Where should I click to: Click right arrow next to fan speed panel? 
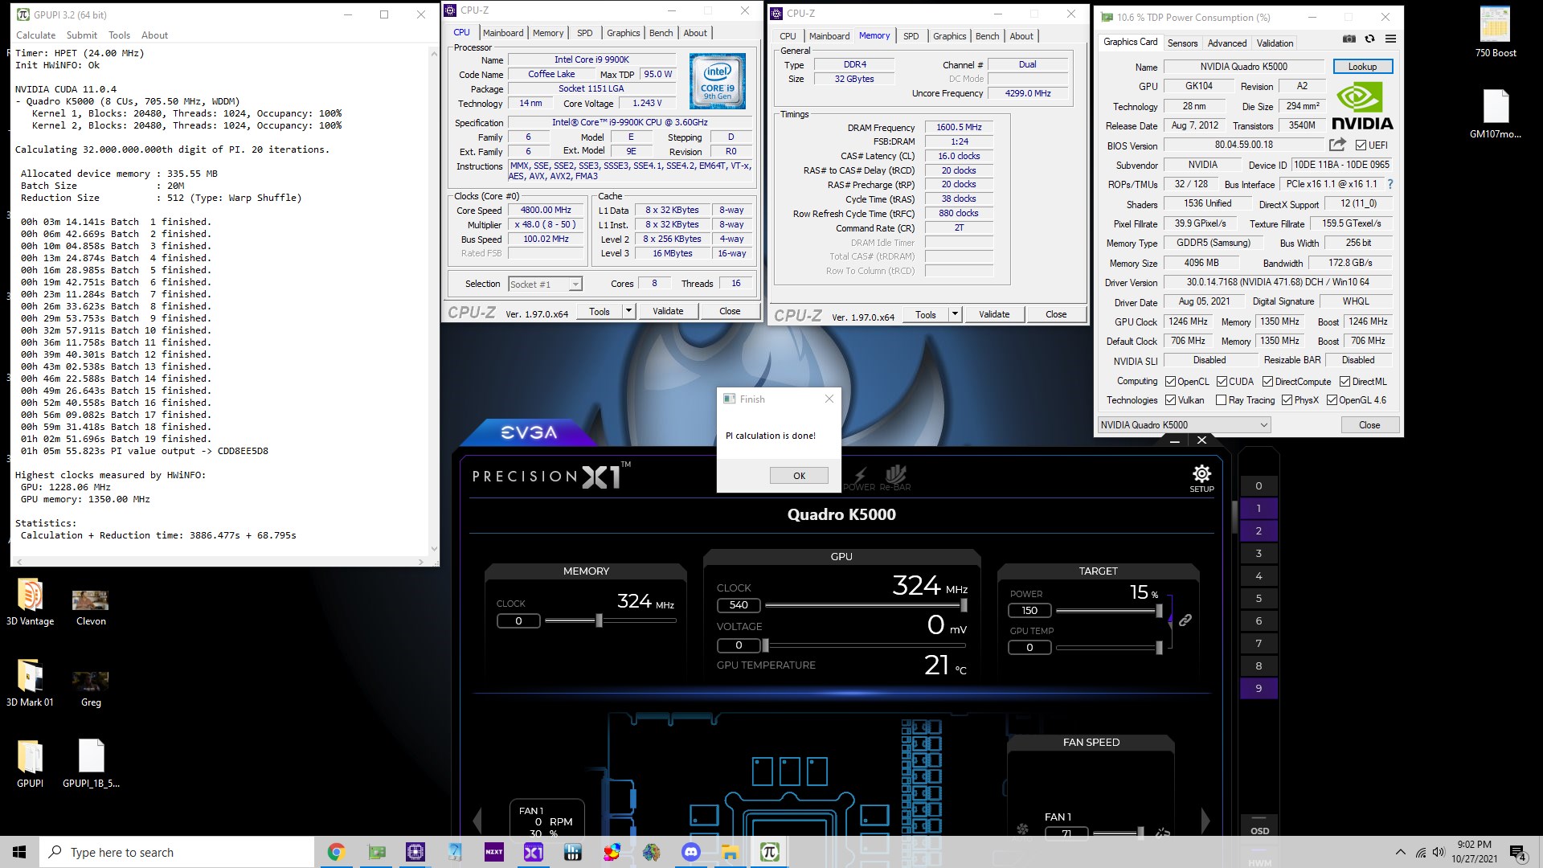(x=1205, y=821)
